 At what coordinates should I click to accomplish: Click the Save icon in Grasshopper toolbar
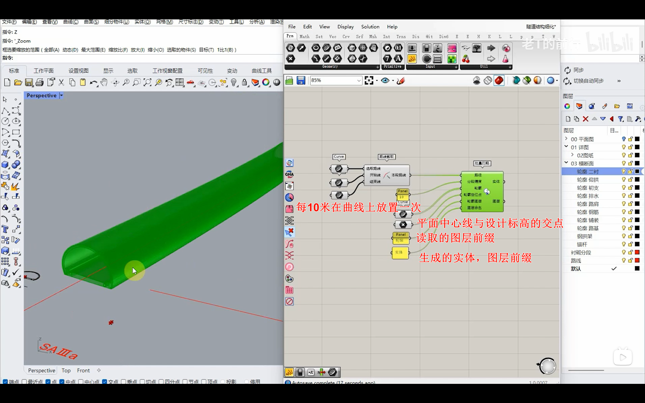click(301, 81)
